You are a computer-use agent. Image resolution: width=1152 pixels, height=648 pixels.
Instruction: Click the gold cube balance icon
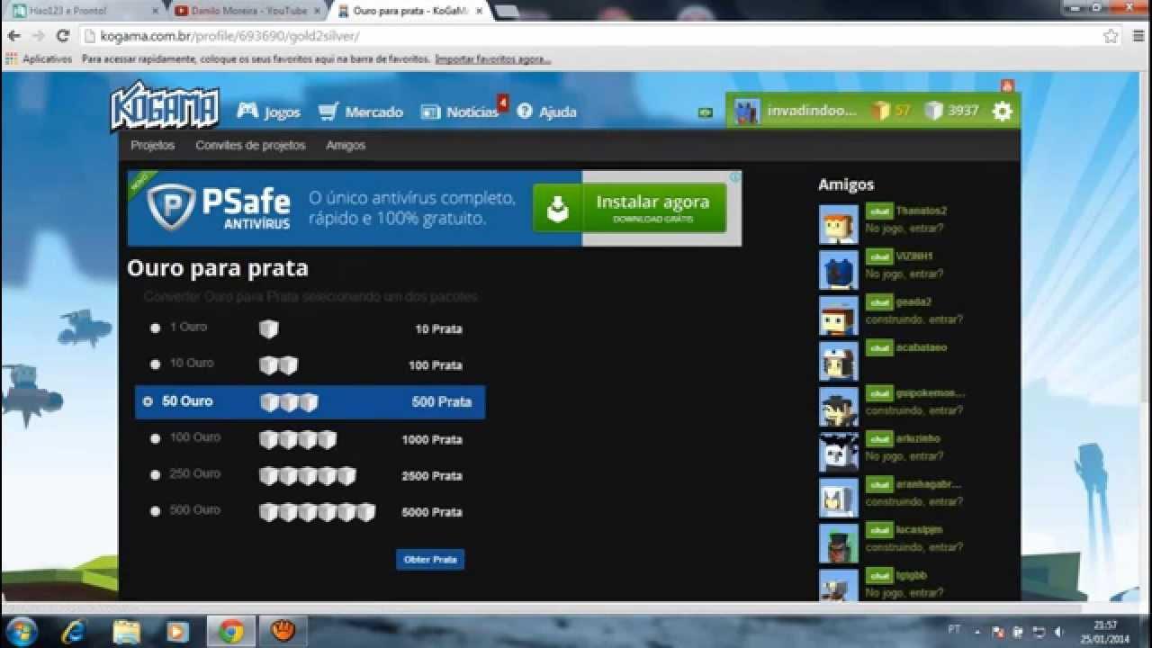(879, 111)
